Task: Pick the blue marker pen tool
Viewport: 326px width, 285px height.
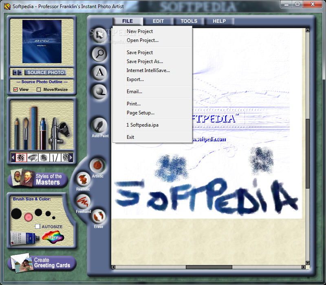Action: click(x=43, y=134)
